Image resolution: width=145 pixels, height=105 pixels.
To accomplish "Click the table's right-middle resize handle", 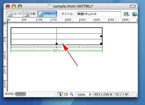I will click(x=101, y=36).
